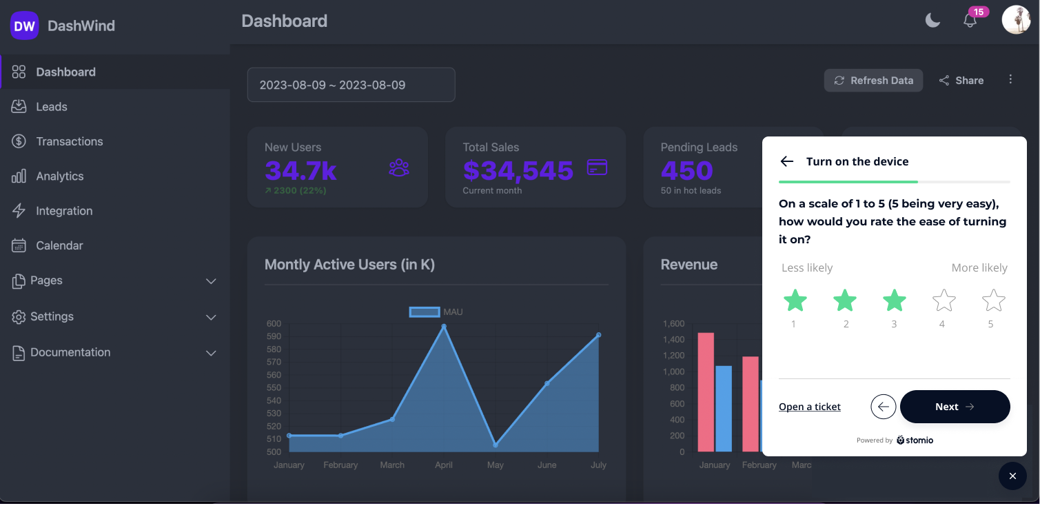Image resolution: width=1040 pixels, height=508 pixels.
Task: Click the Open a ticket link
Action: (x=809, y=407)
